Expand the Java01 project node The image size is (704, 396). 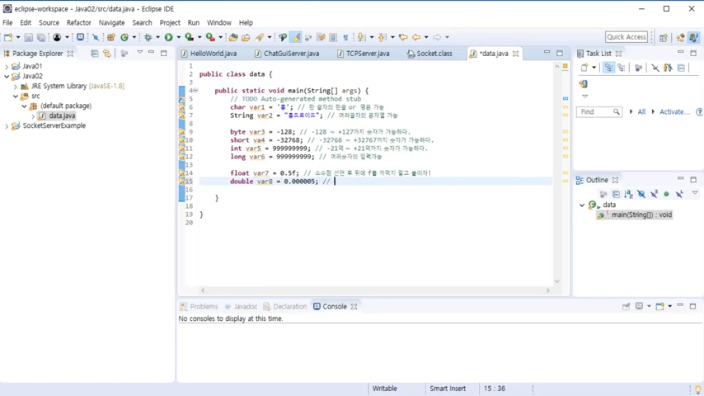pyautogui.click(x=7, y=66)
